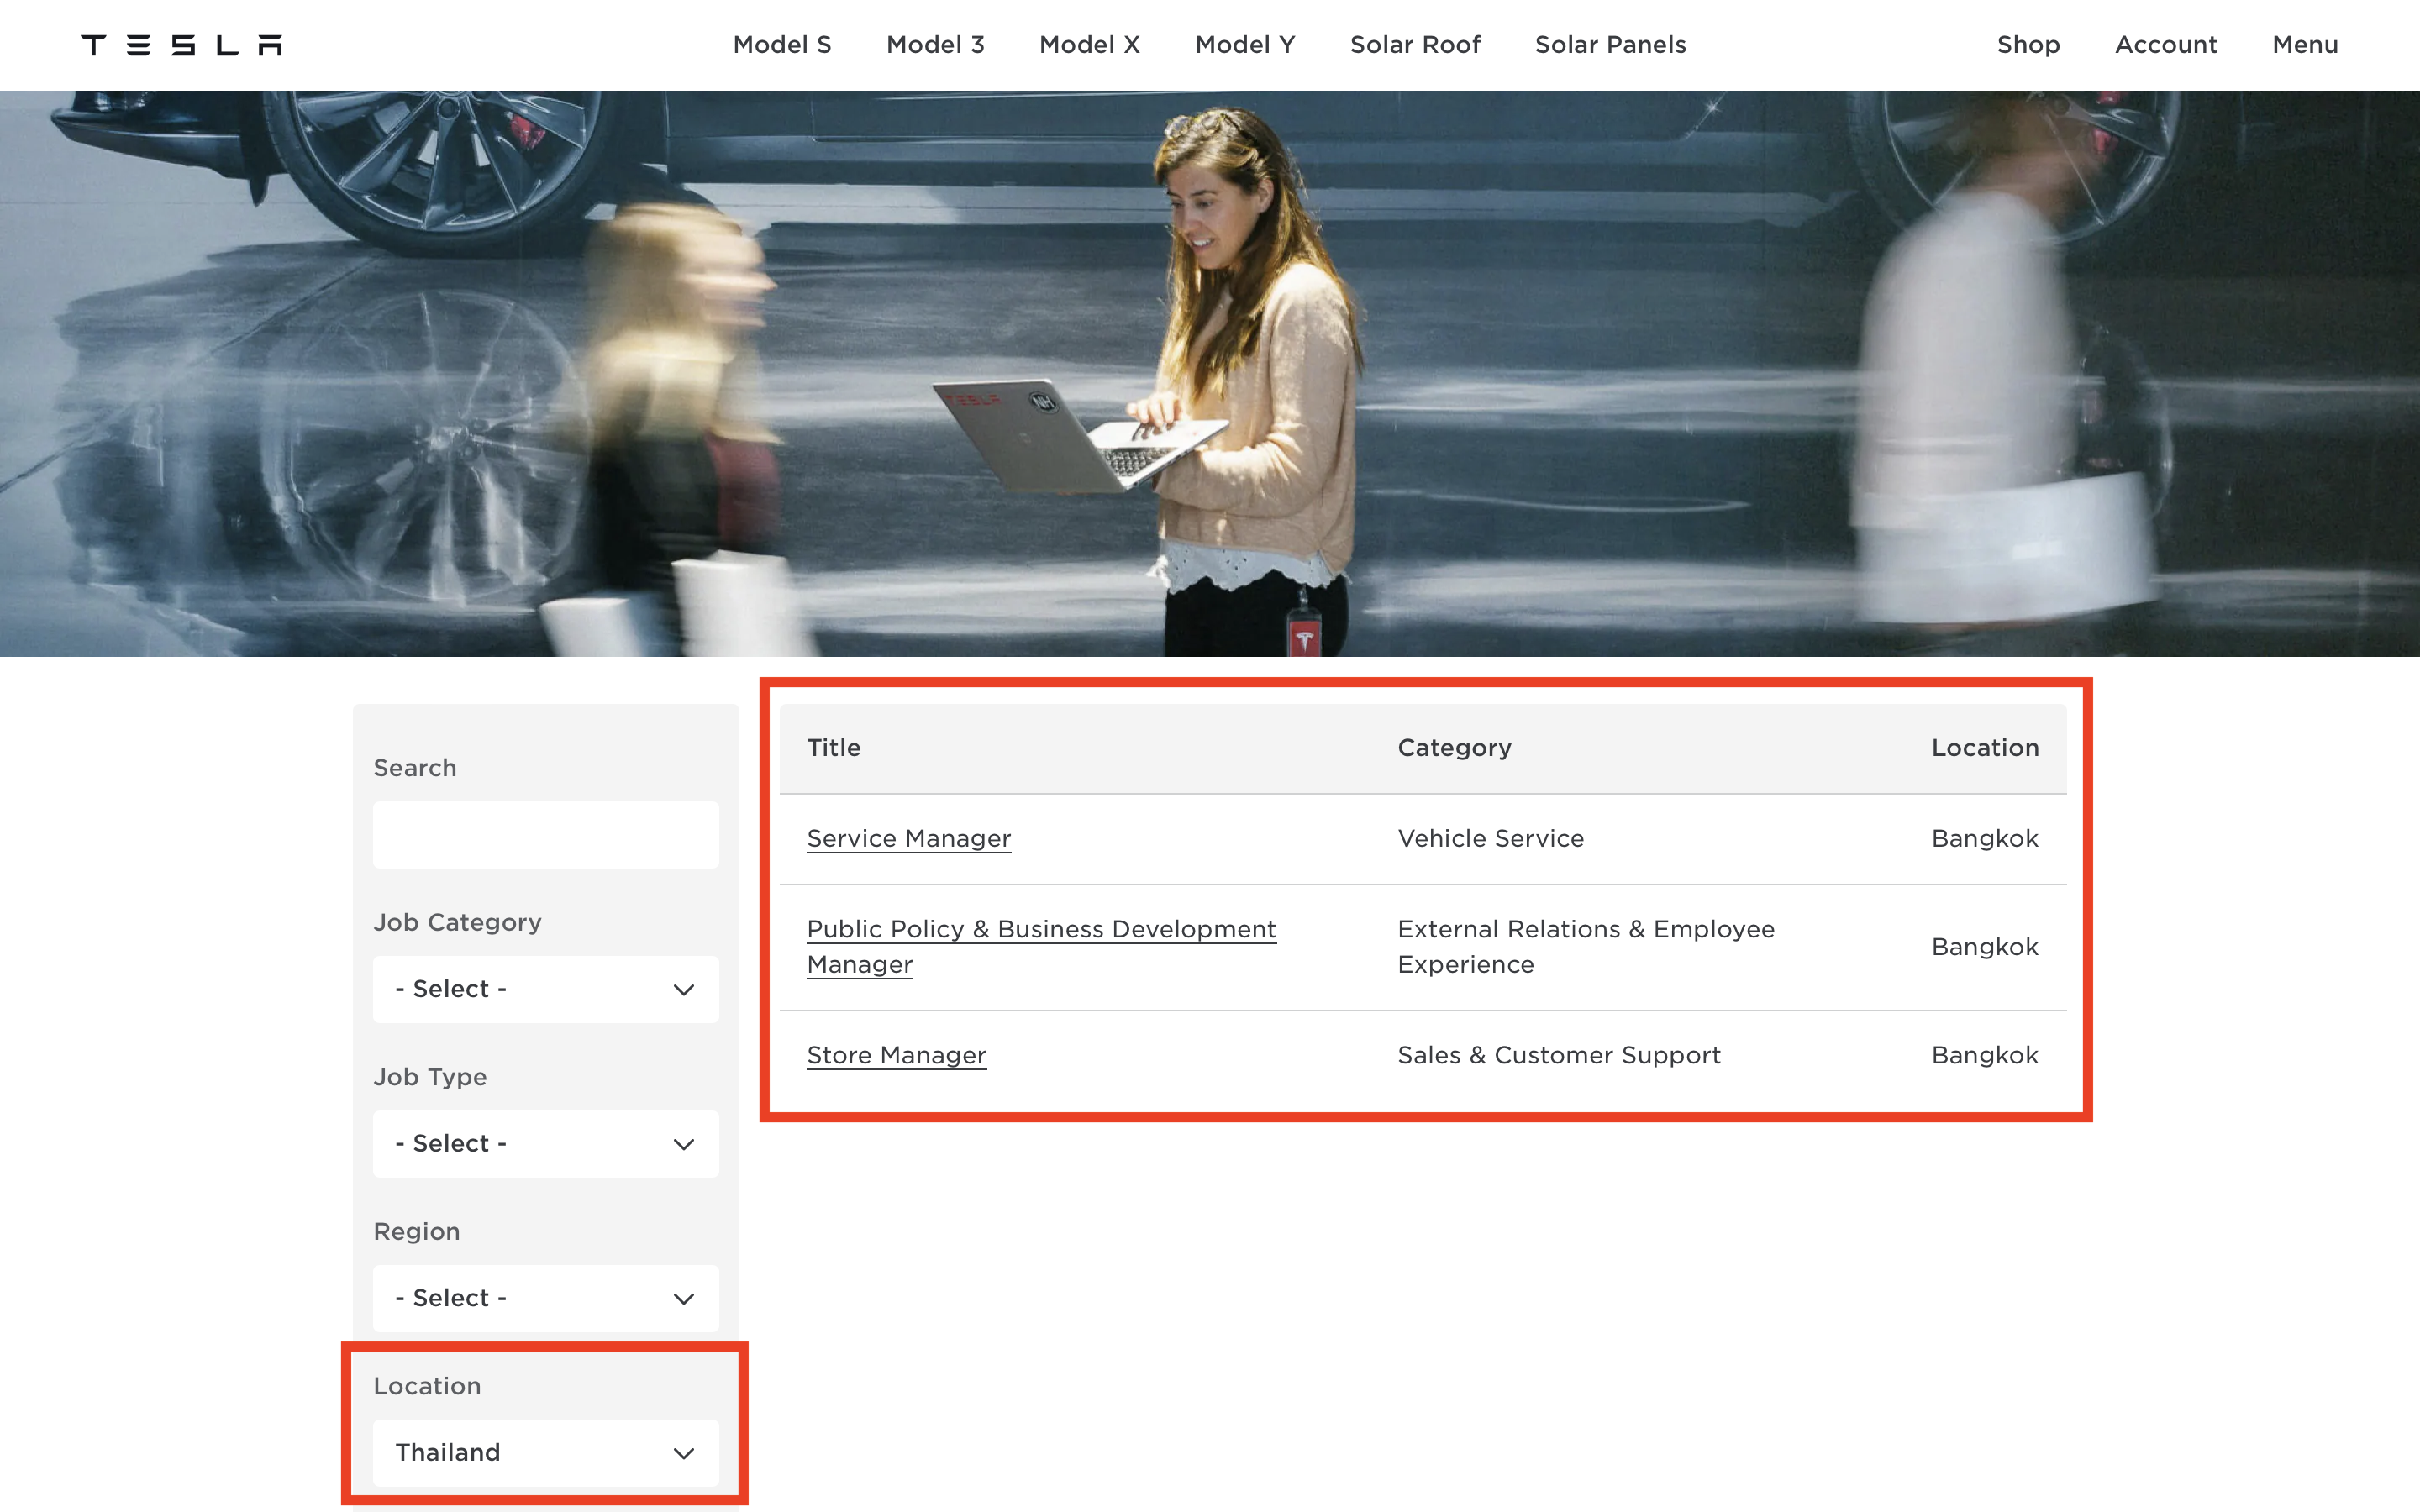Click the careers hero banner image
The height and width of the screenshot is (1512, 2420).
click(1210, 373)
